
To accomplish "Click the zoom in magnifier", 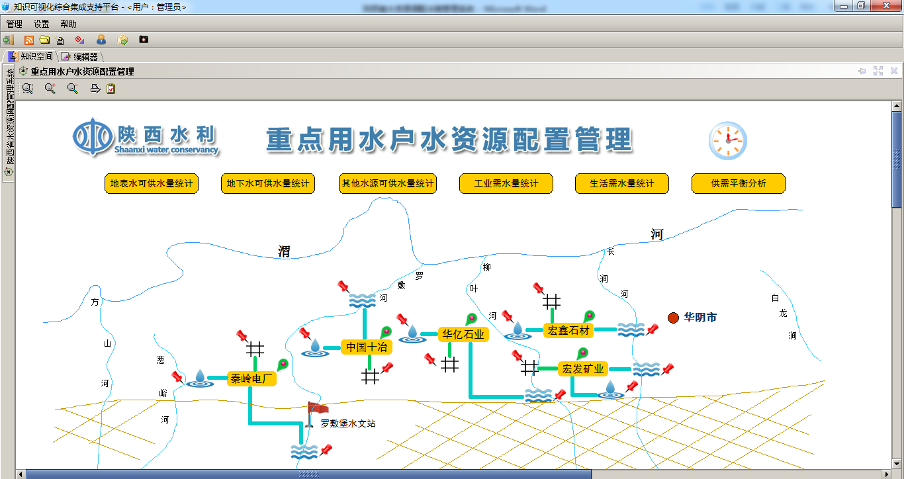I will (x=50, y=88).
